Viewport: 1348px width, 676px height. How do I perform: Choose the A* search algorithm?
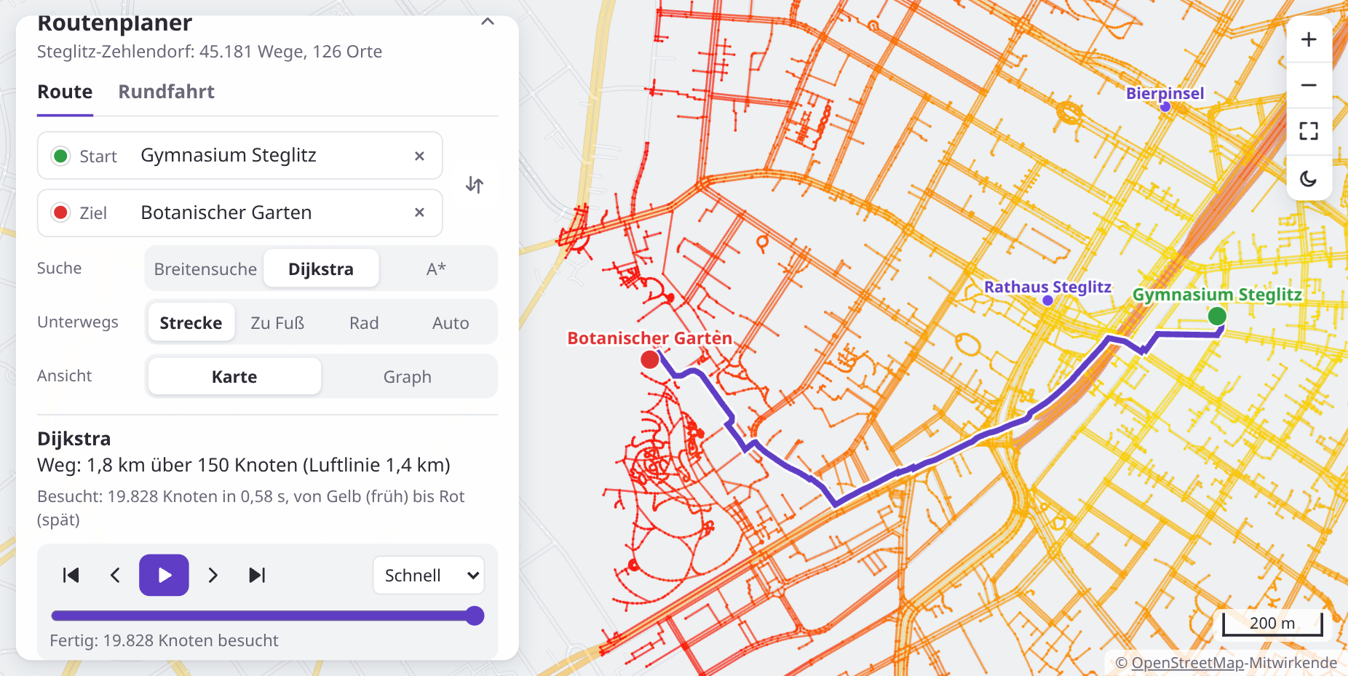(x=436, y=269)
